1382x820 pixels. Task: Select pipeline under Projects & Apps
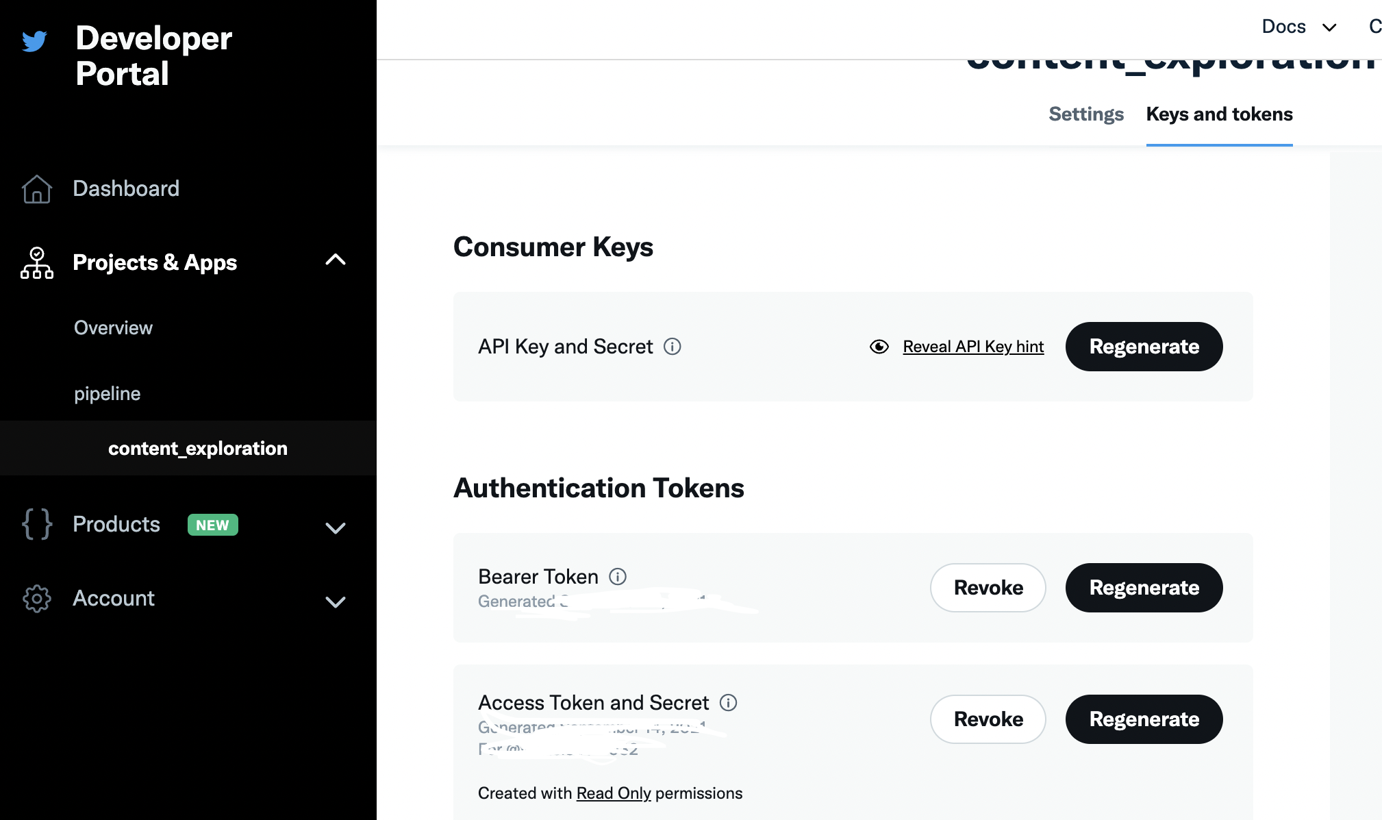pyautogui.click(x=107, y=393)
